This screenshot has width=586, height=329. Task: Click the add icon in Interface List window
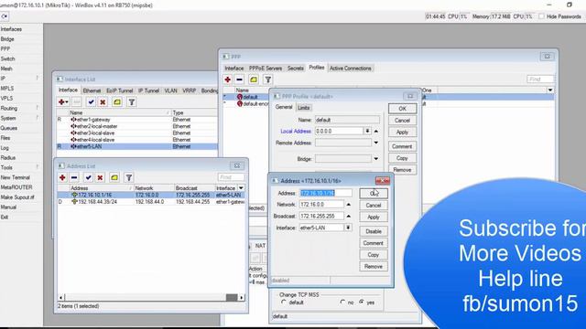[x=63, y=101]
